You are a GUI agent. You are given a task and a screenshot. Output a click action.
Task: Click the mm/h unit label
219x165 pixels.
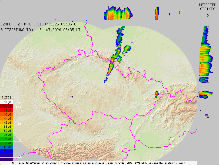click(x=17, y=103)
